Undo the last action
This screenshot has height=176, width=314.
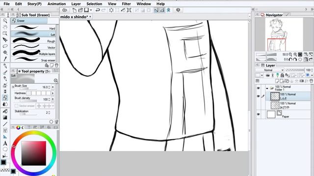98,10
